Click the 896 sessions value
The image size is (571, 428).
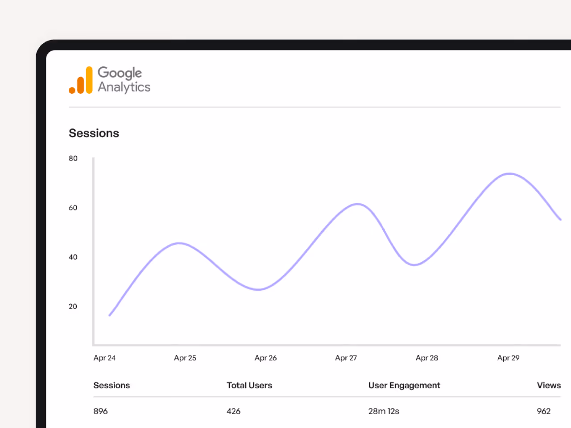(100, 411)
